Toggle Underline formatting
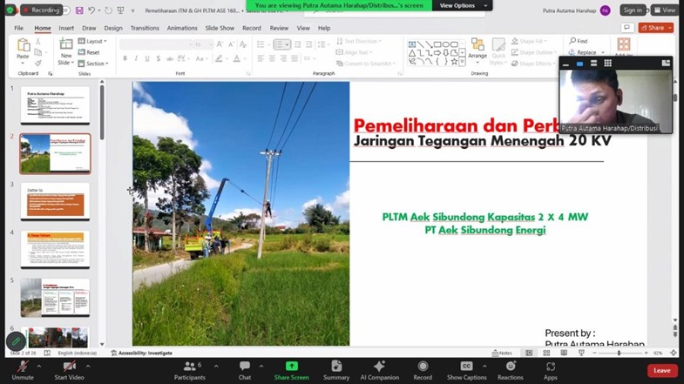This screenshot has height=384, width=684. 147,58
